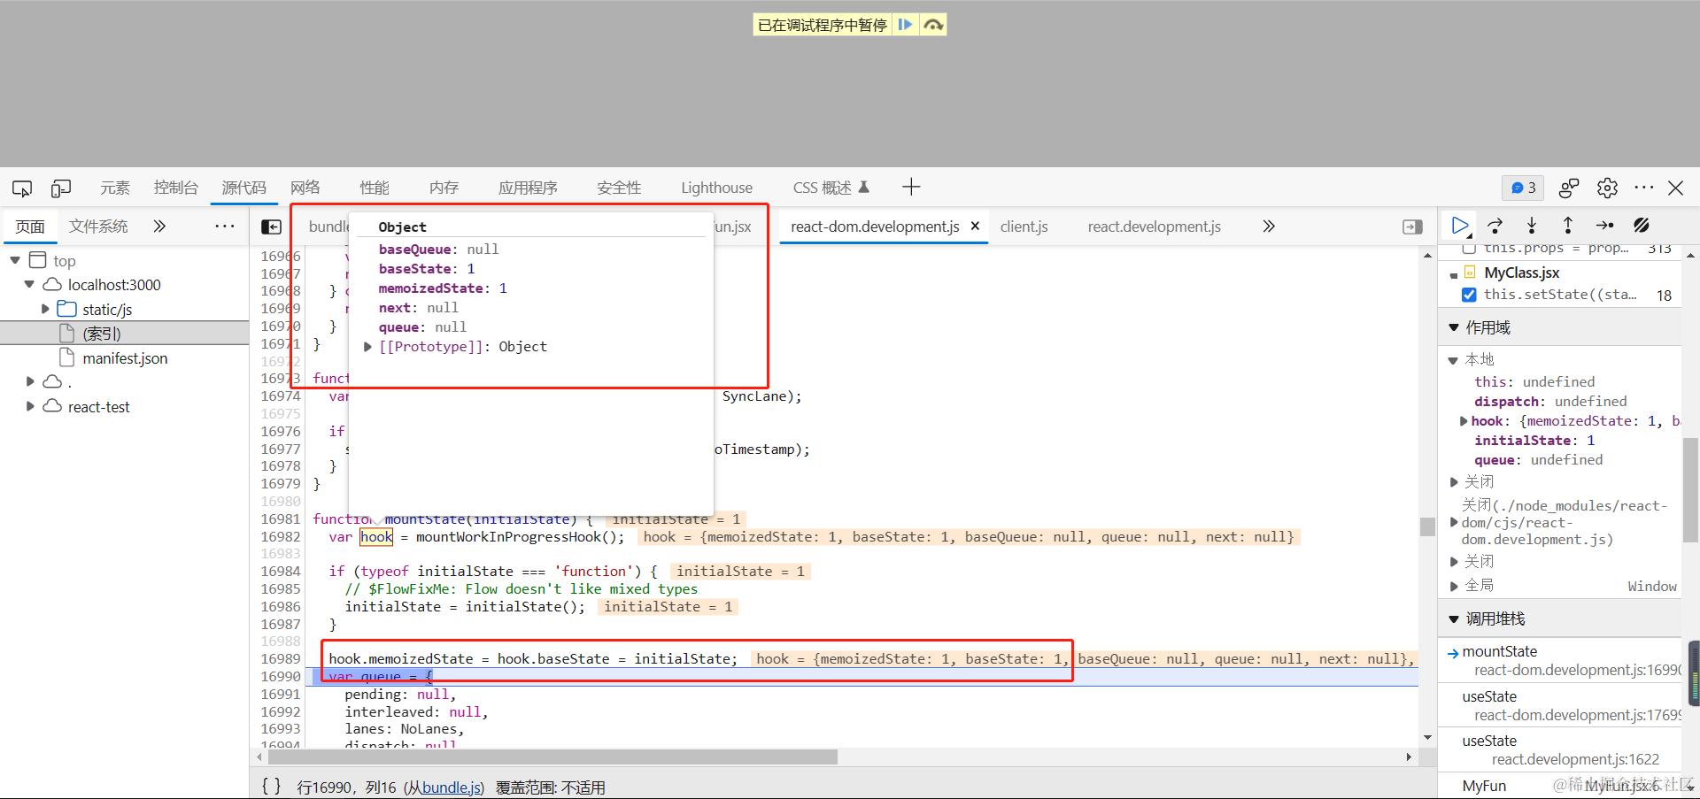Switch to the client.js editor tab
The image size is (1700, 799).
1024,227
